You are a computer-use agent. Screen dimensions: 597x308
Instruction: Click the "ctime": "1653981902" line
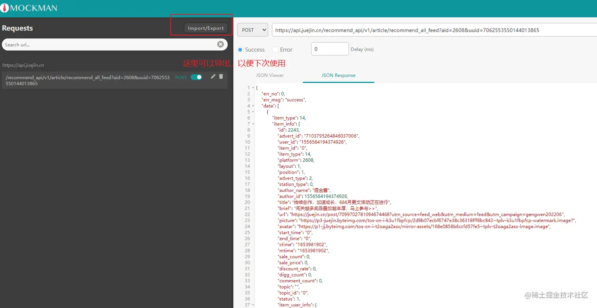click(x=302, y=245)
